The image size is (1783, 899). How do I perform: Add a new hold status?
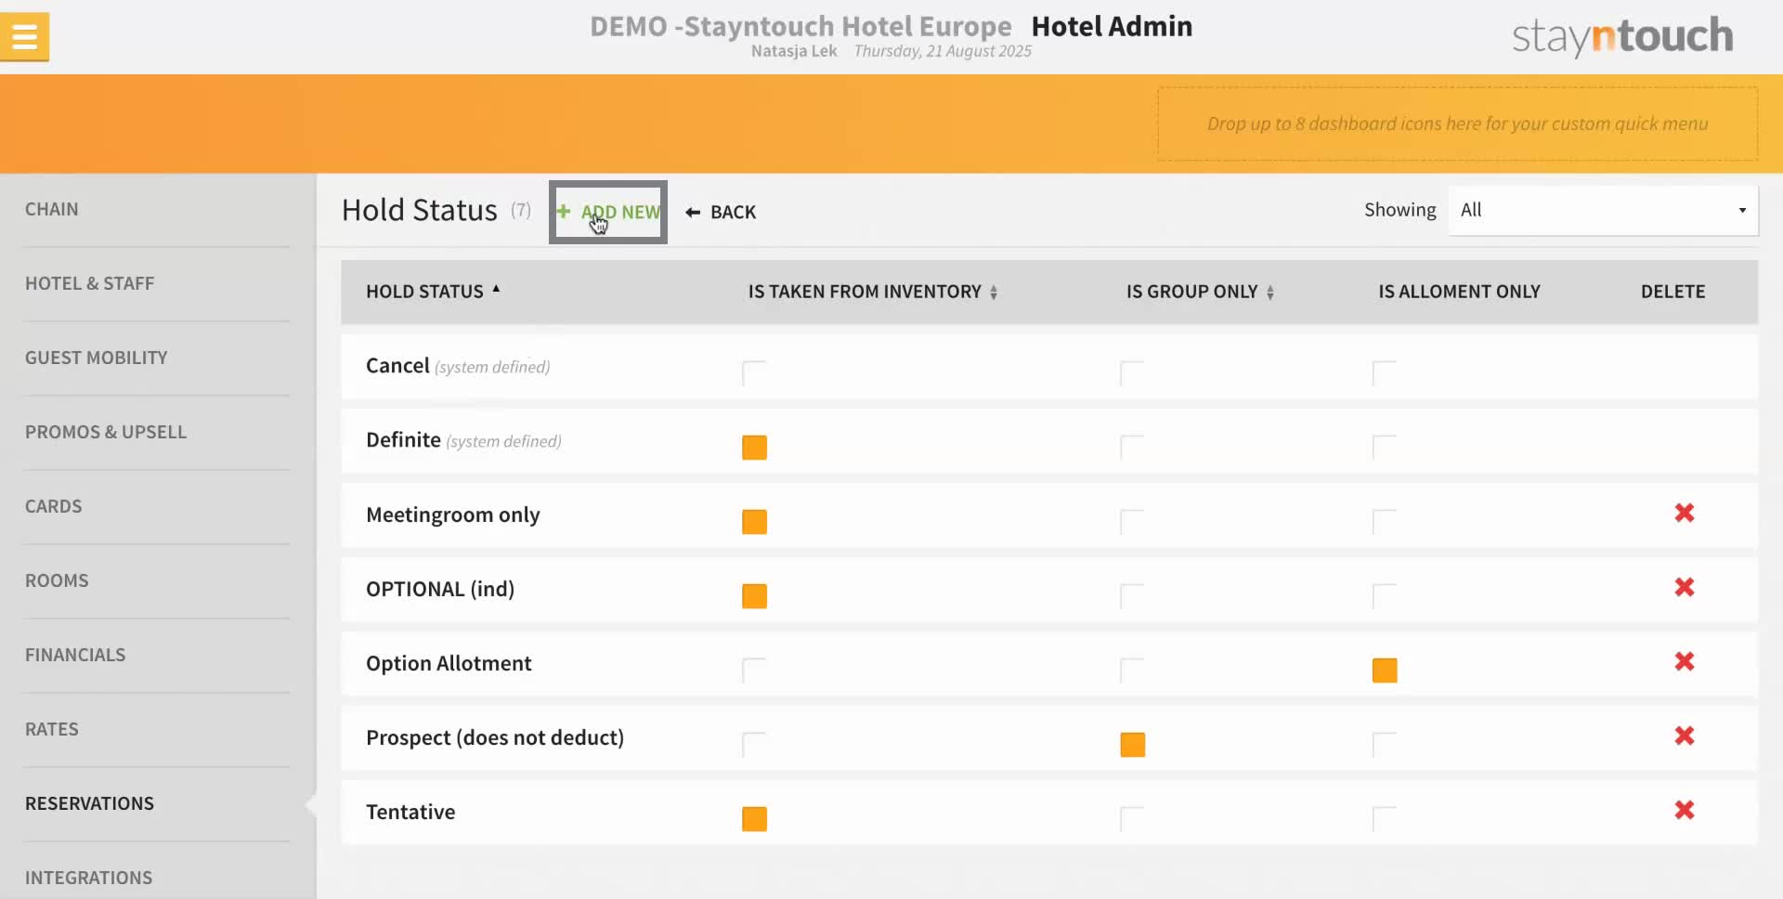(x=608, y=212)
